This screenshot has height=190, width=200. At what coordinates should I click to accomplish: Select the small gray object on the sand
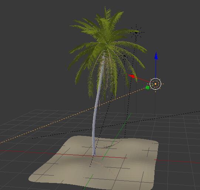110,145
